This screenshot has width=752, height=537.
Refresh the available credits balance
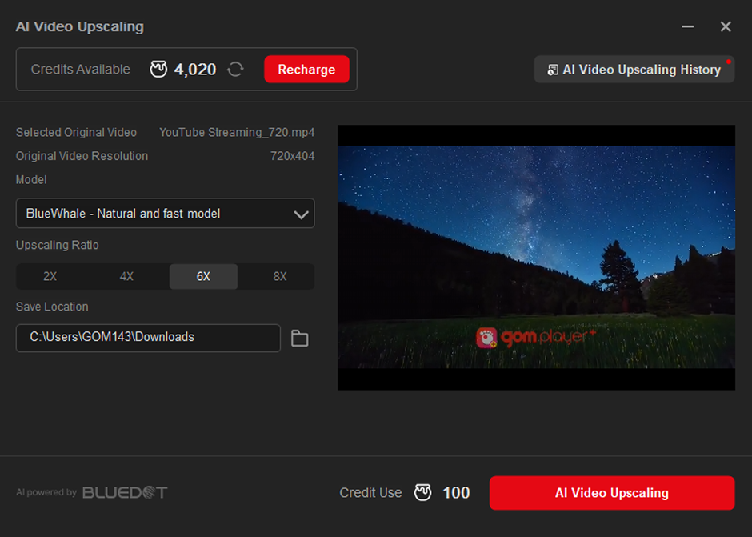[235, 70]
